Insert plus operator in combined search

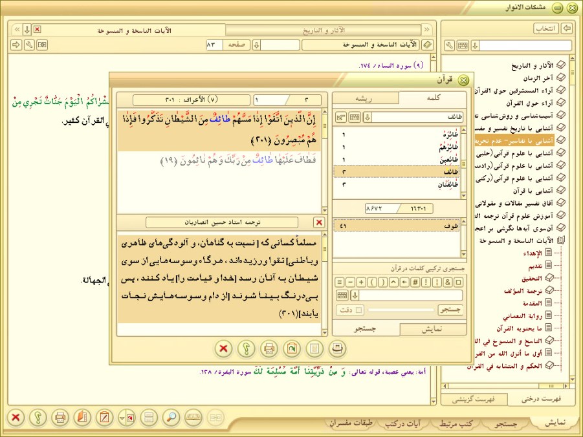(361, 282)
